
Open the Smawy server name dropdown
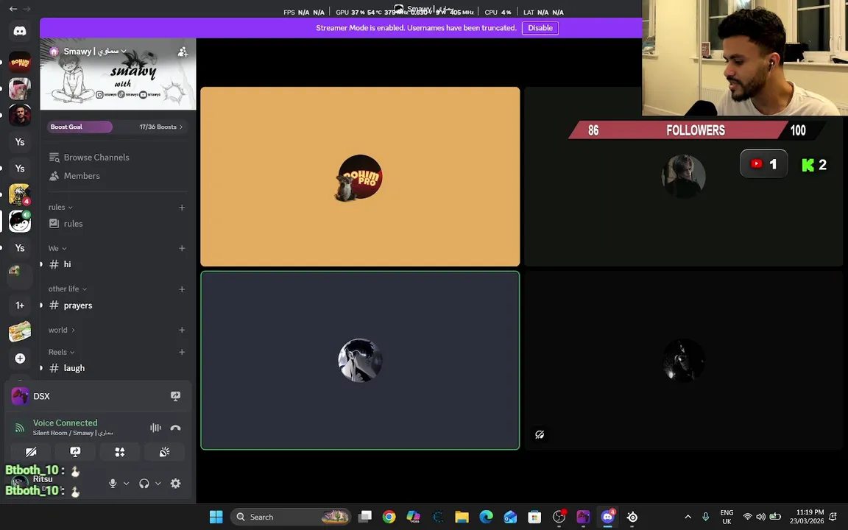pos(95,52)
